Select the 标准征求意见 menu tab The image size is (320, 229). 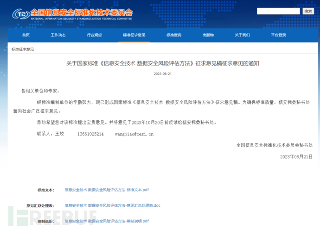134,35
